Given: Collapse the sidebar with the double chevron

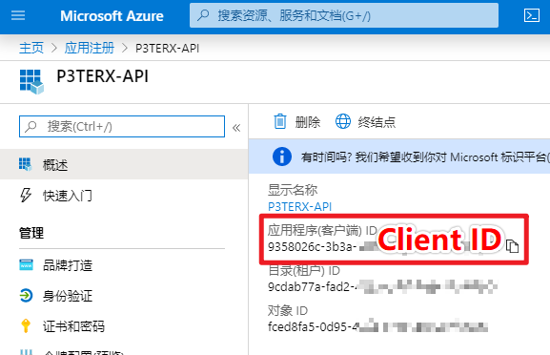Looking at the screenshot, I should (236, 128).
